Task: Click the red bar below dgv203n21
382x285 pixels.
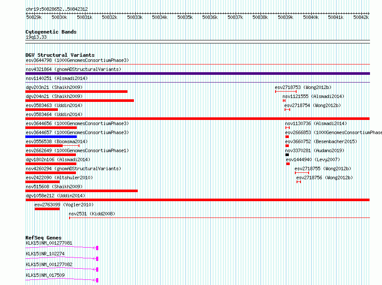Action: (x=76, y=92)
